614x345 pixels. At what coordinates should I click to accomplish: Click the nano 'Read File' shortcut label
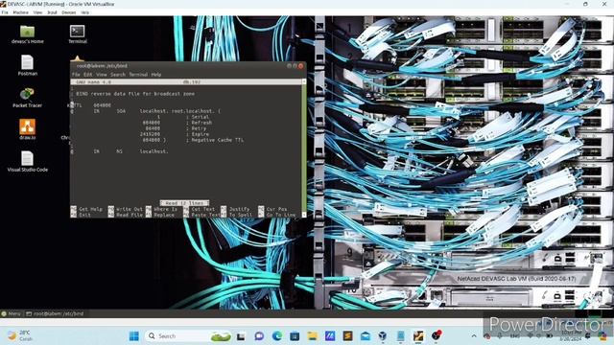coord(130,215)
